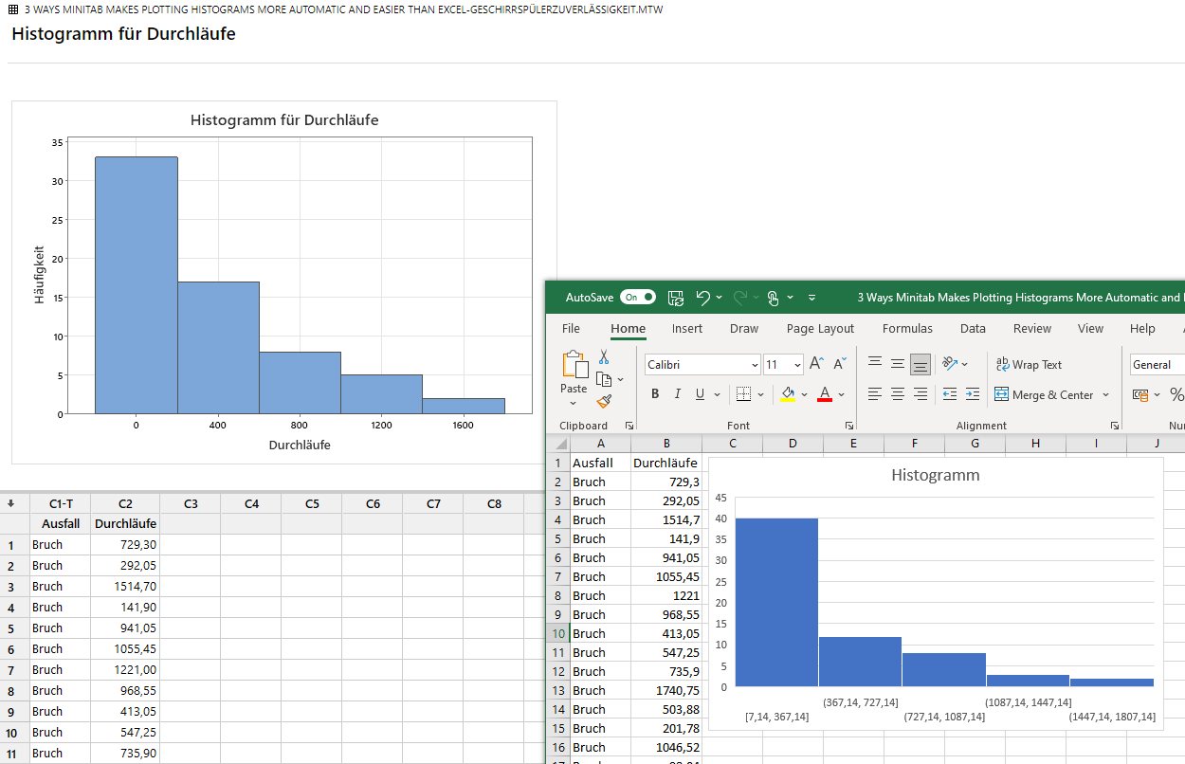1185x764 pixels.
Task: Toggle Bold formatting
Action: pos(655,394)
